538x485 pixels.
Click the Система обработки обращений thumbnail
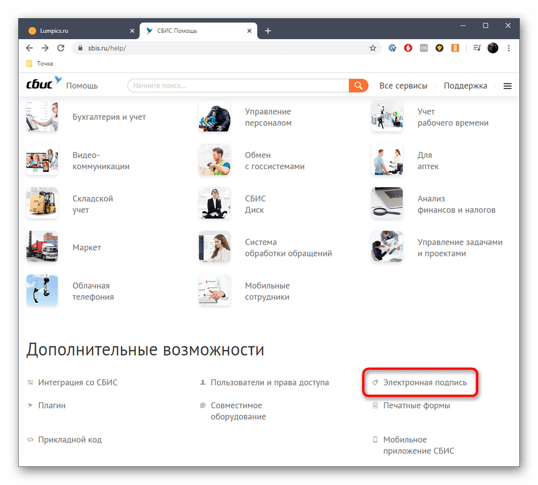tap(215, 247)
